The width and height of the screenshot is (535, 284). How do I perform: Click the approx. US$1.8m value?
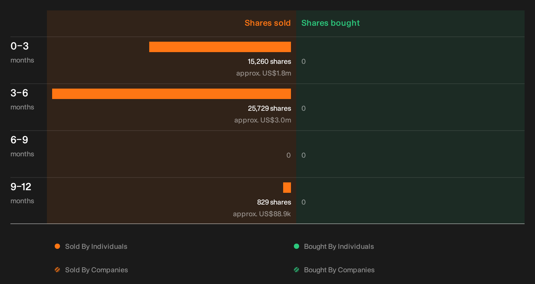click(264, 73)
